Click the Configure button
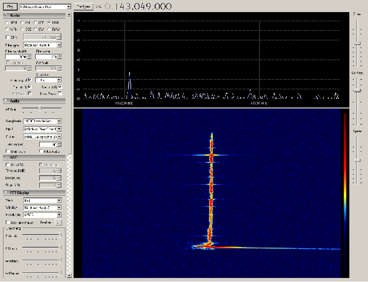The image size is (368, 282). tap(82, 7)
